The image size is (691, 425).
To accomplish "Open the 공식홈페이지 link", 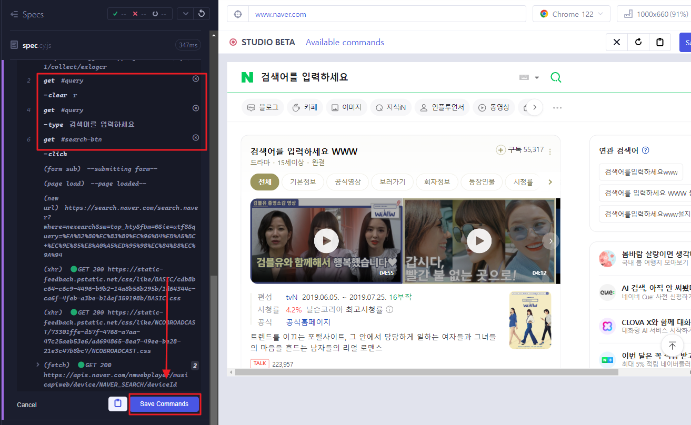I will click(x=308, y=322).
